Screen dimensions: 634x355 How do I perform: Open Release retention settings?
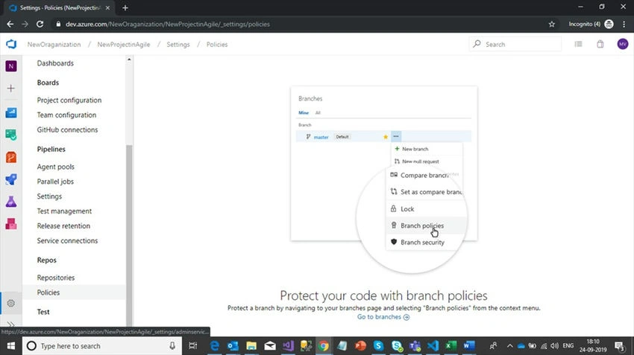63,226
